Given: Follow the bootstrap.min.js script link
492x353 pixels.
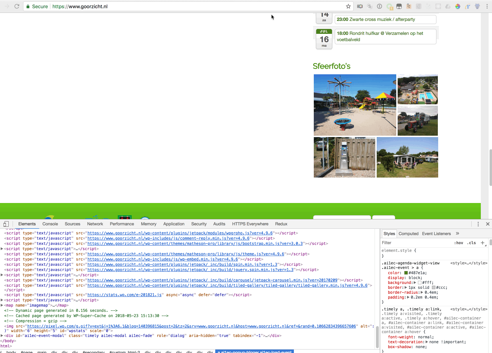Looking at the screenshot, I should click(195, 243).
